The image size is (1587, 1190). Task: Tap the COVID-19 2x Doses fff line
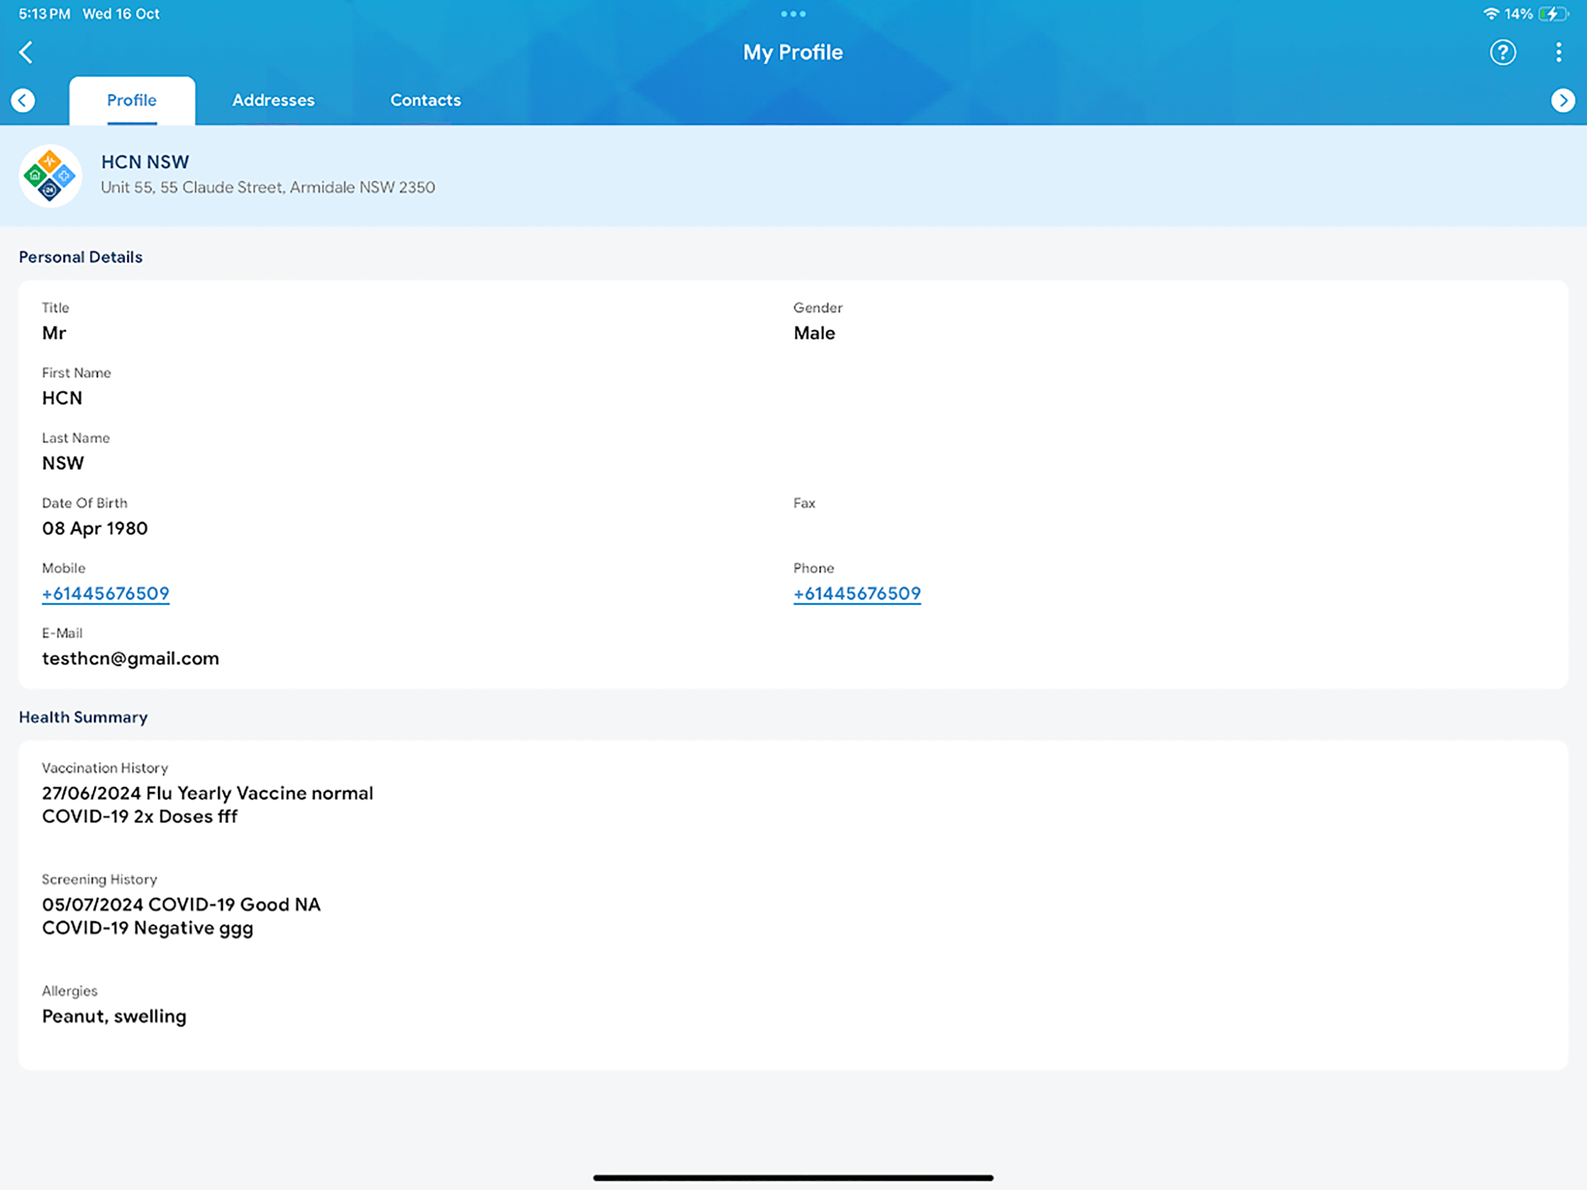(x=139, y=817)
